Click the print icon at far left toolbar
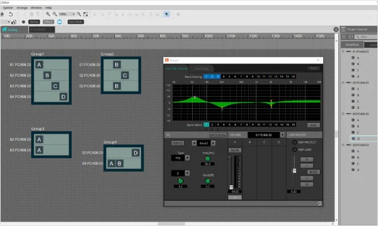The width and height of the screenshot is (378, 226). click(x=2, y=14)
